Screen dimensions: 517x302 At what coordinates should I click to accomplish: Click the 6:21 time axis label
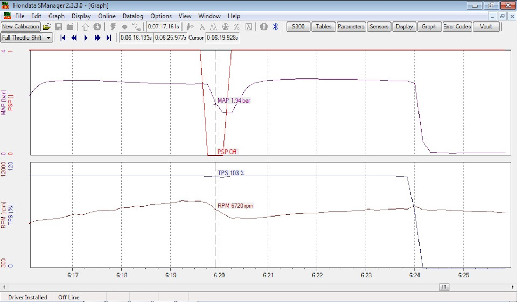pos(268,275)
